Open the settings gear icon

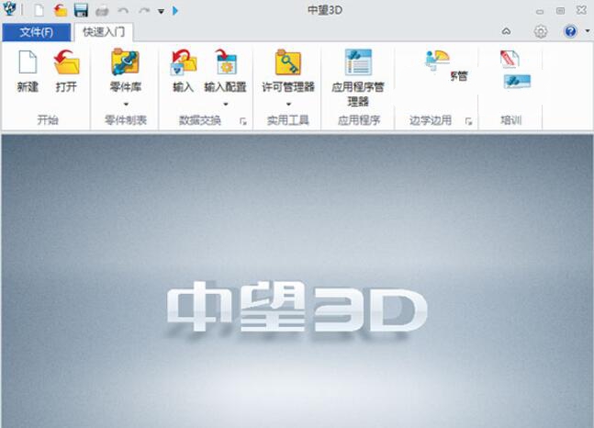[541, 31]
